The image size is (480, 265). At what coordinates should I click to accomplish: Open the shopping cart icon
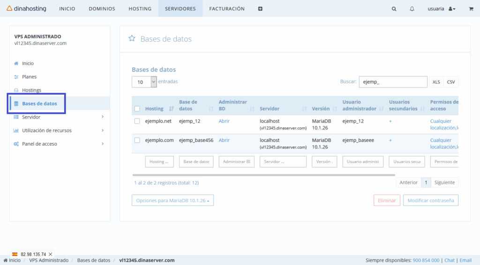pos(471,9)
